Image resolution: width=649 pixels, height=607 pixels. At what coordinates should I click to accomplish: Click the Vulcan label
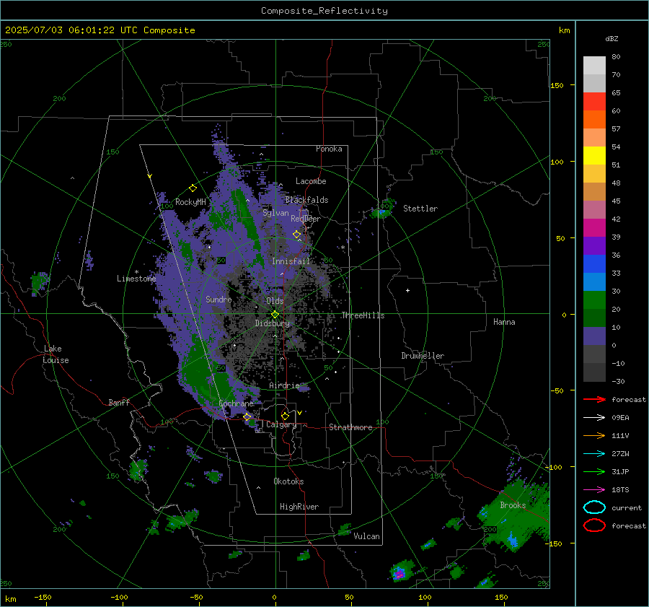(366, 536)
